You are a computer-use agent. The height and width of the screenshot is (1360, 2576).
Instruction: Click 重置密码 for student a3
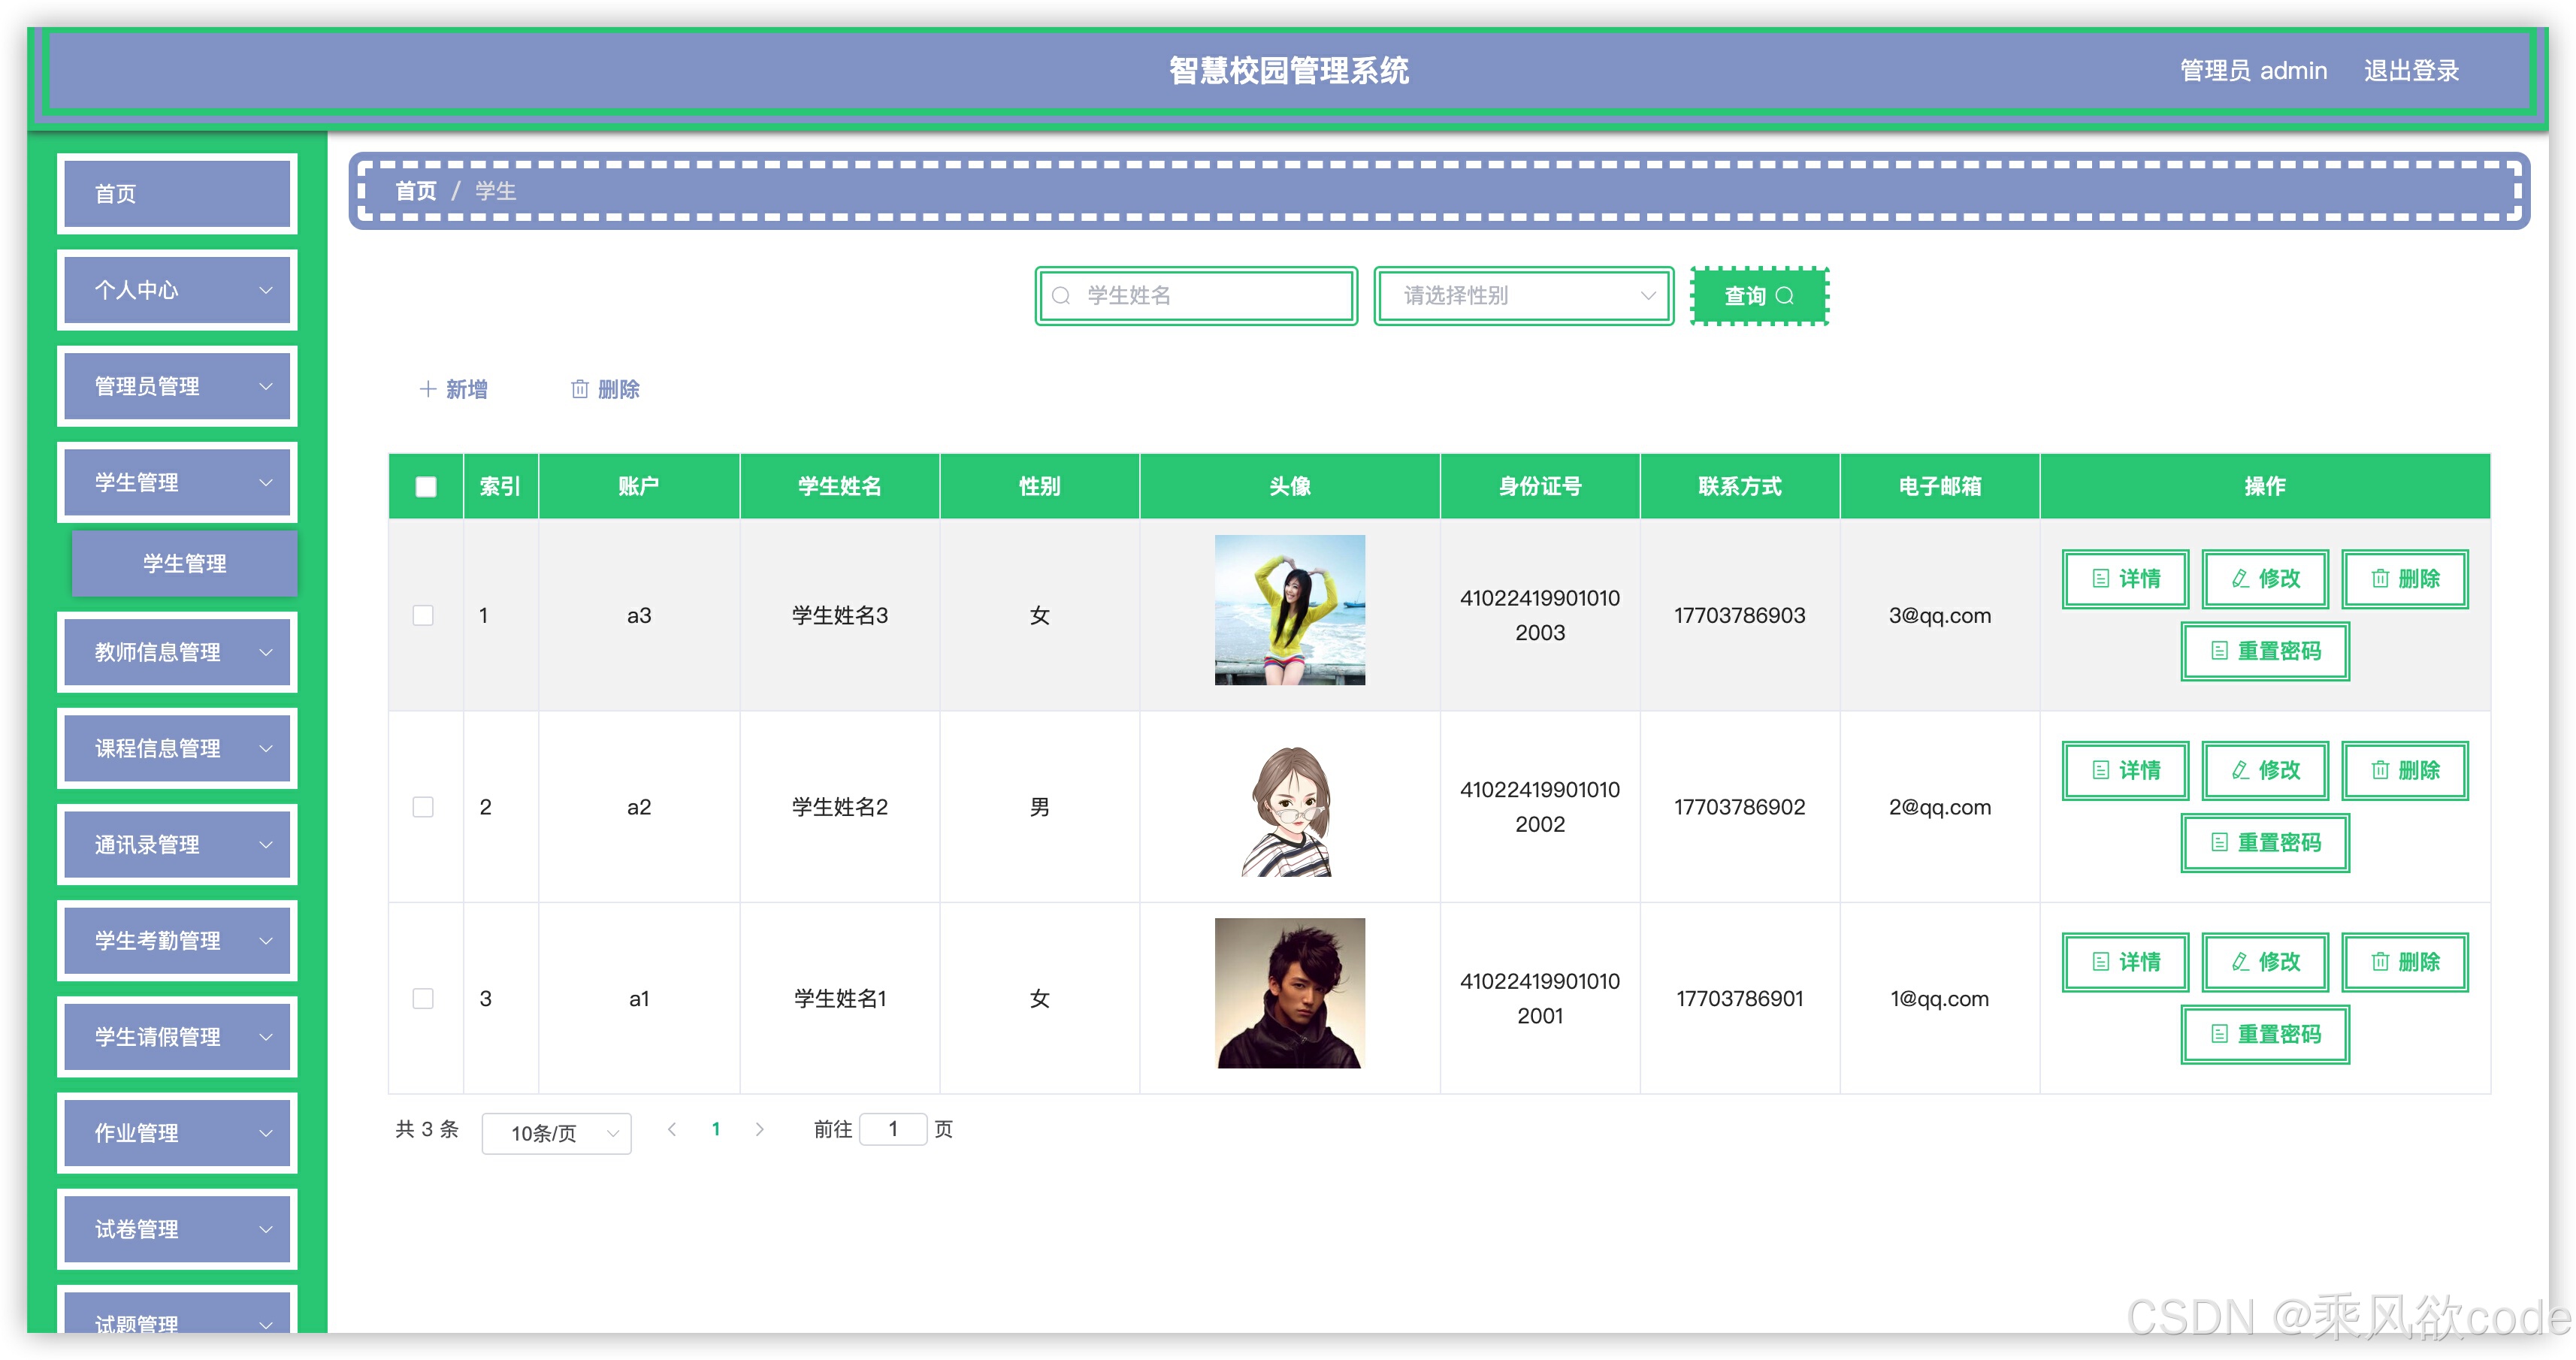[2264, 651]
